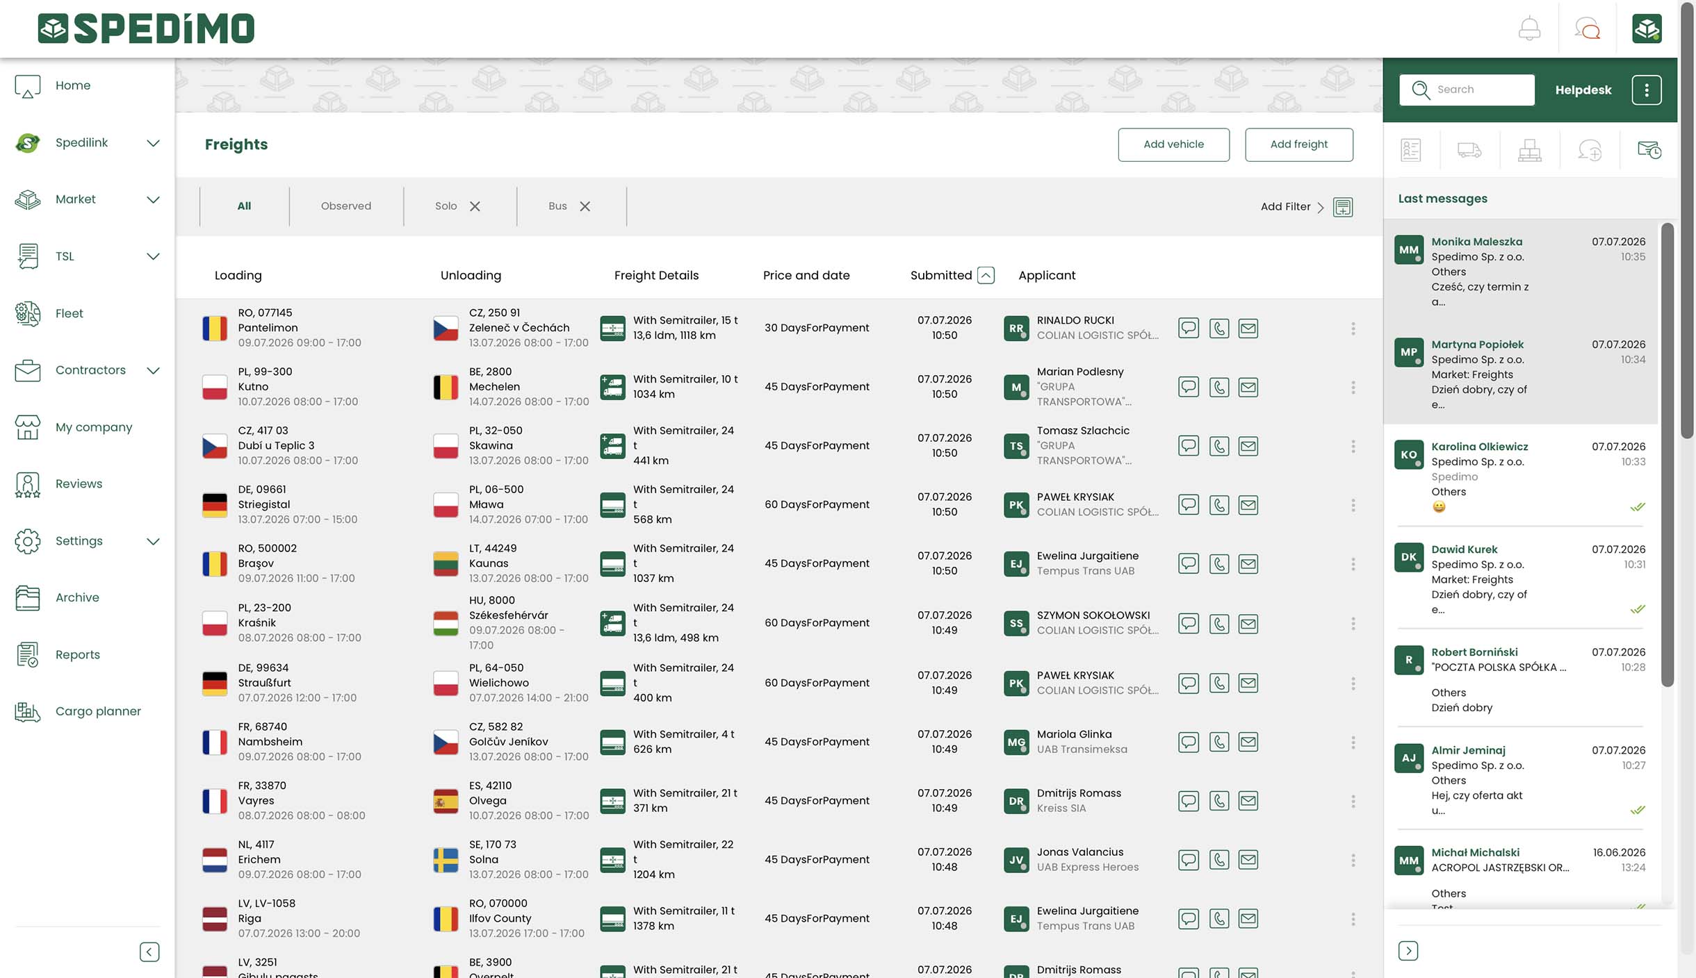1696x978 pixels.
Task: Open the contacts list icon in chat panel
Action: 1410,150
